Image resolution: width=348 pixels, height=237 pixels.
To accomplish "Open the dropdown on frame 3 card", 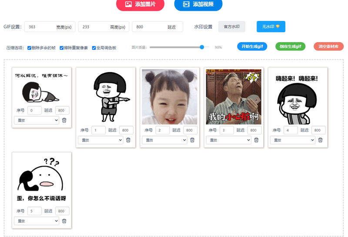I will coord(229,140).
